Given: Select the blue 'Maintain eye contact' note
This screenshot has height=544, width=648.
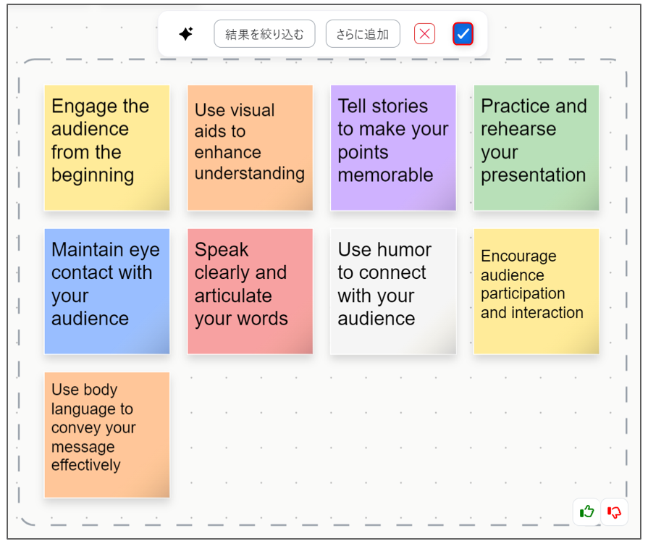Looking at the screenshot, I should (x=107, y=291).
